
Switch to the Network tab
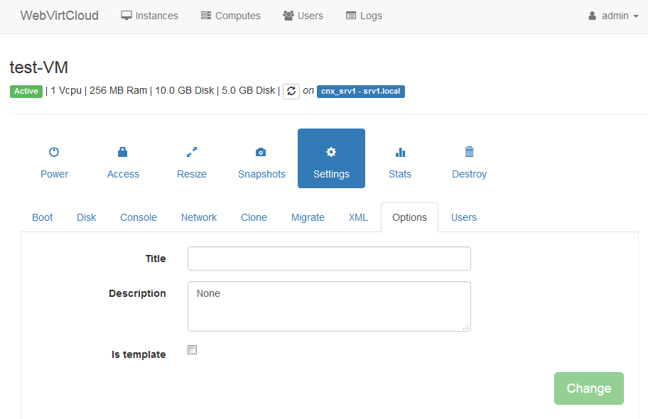pos(199,217)
